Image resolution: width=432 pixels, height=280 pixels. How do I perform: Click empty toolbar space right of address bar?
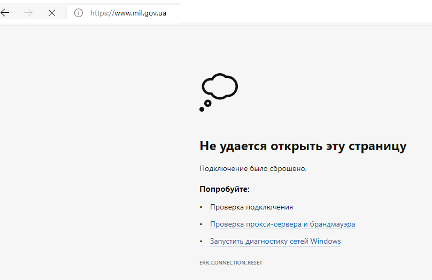305,13
